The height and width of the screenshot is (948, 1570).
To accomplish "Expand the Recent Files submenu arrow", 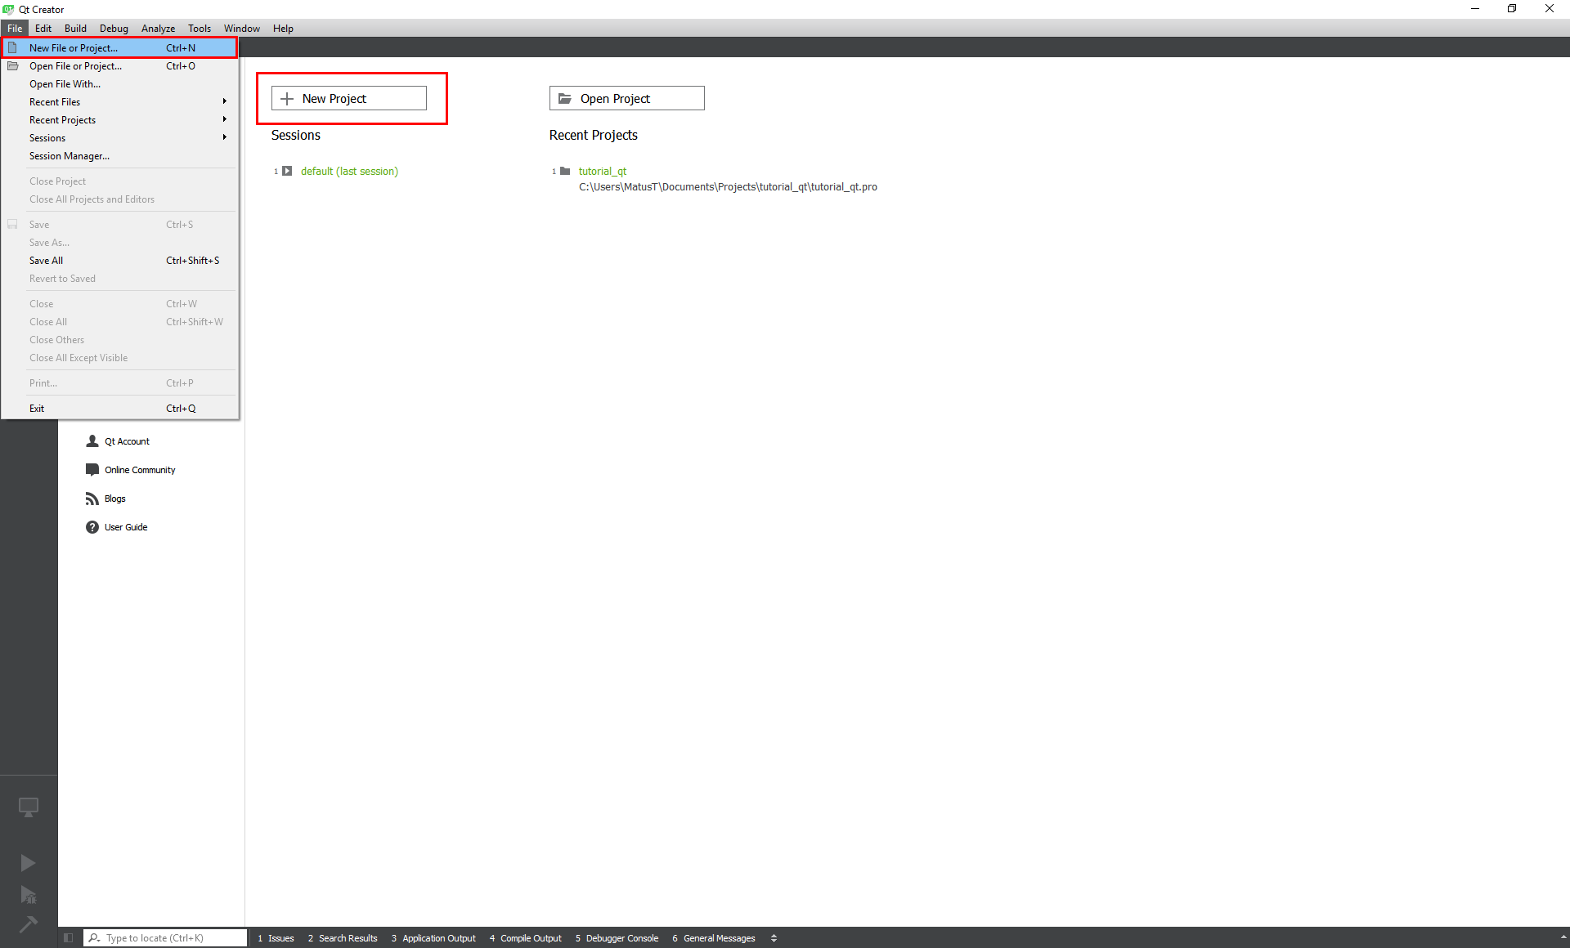I will click(x=224, y=101).
